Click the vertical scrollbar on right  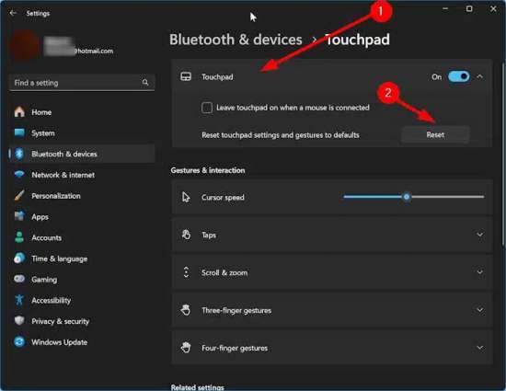click(x=502, y=154)
